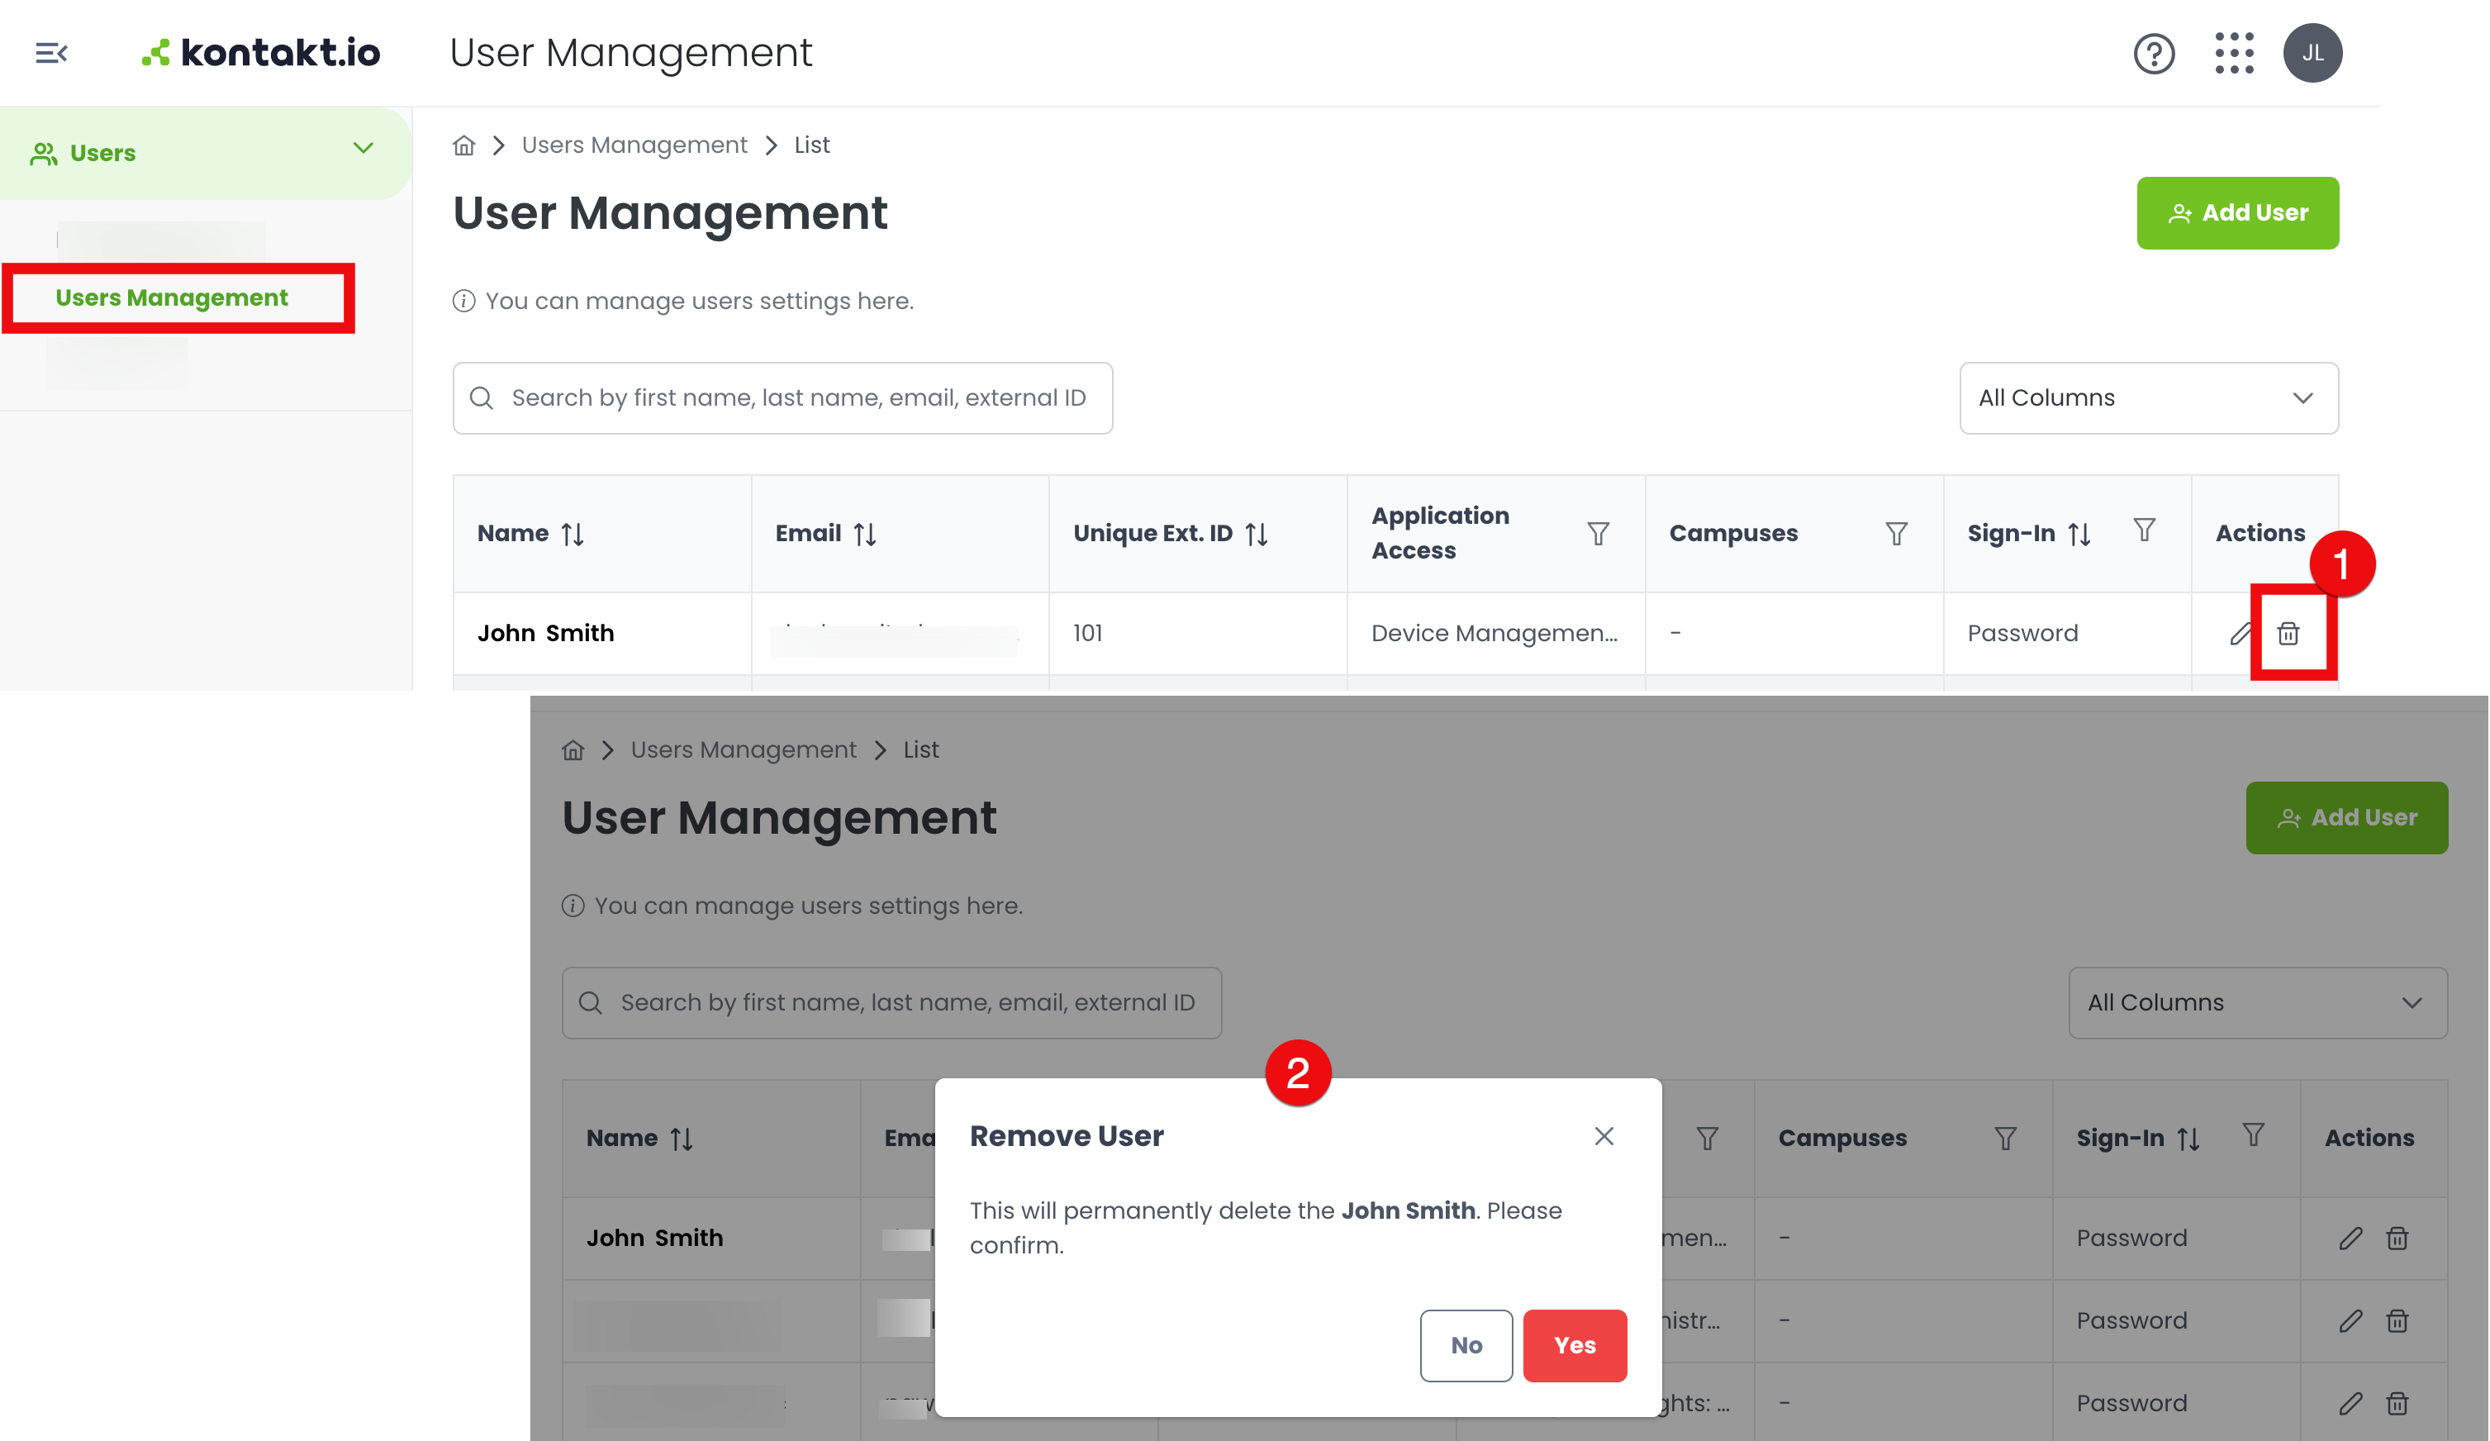Viewport: 2490px width, 1441px height.
Task: Open the help question mark icon
Action: (x=2153, y=54)
